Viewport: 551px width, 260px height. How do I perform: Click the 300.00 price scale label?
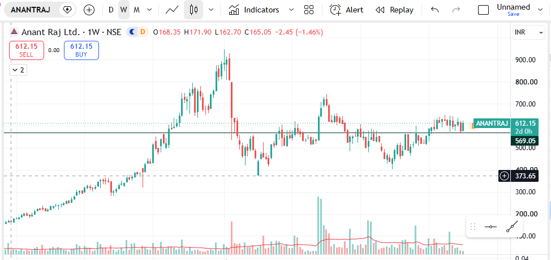coord(526,192)
